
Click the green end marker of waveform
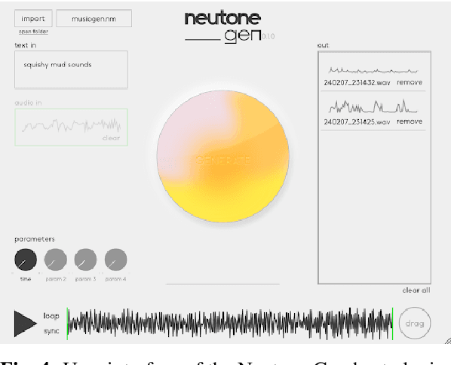pyautogui.click(x=393, y=324)
